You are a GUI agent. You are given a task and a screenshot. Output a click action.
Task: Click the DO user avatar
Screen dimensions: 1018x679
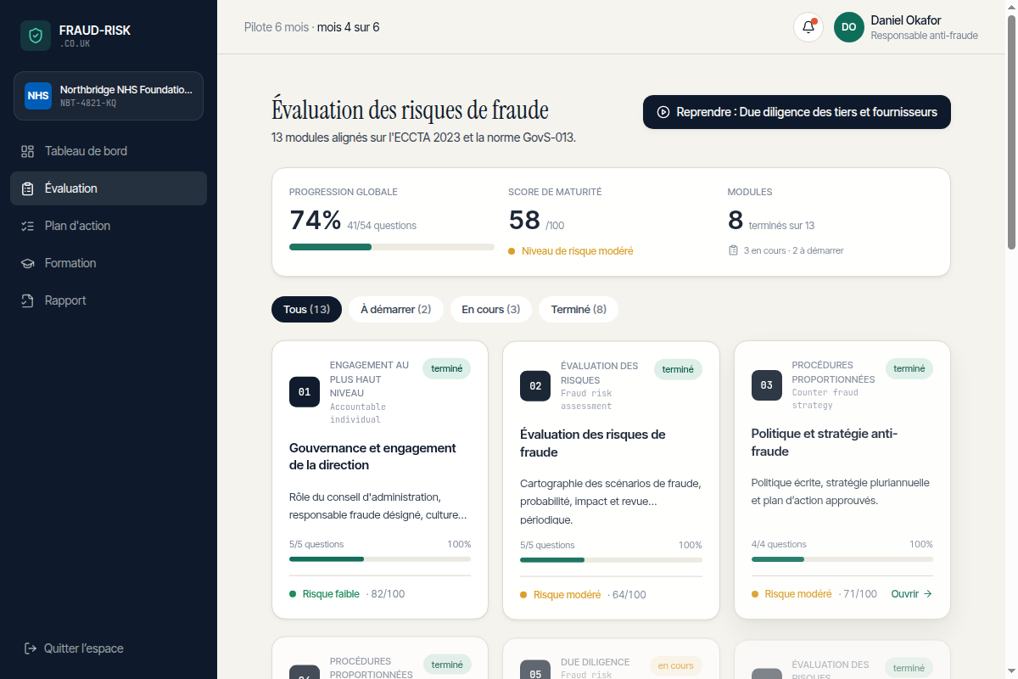pos(848,27)
